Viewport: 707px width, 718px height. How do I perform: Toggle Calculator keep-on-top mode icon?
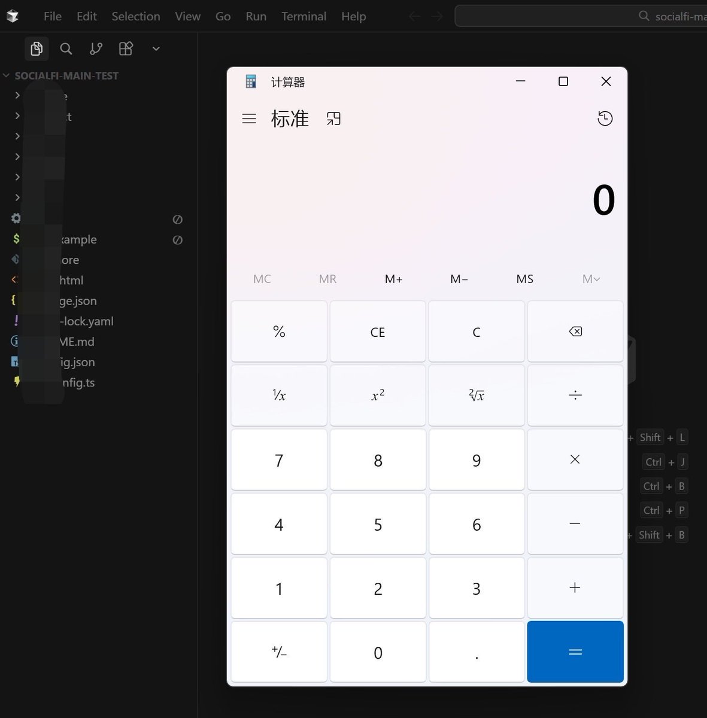click(333, 118)
